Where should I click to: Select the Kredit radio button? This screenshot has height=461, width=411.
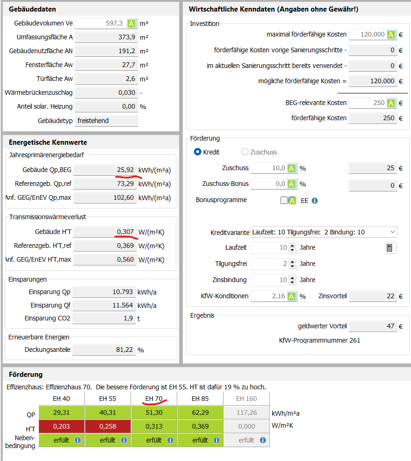(x=198, y=152)
